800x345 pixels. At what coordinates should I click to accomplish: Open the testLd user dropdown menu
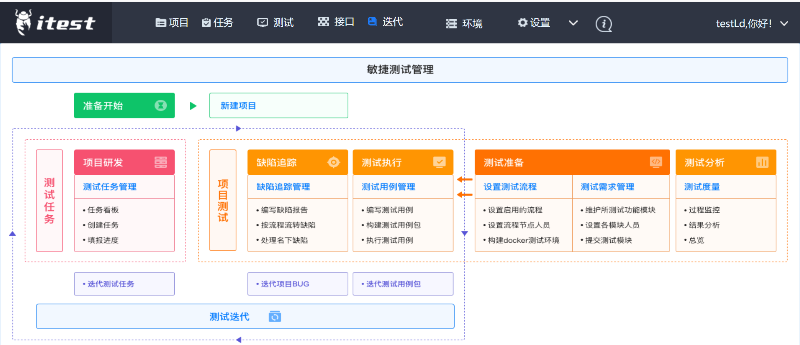(x=784, y=23)
